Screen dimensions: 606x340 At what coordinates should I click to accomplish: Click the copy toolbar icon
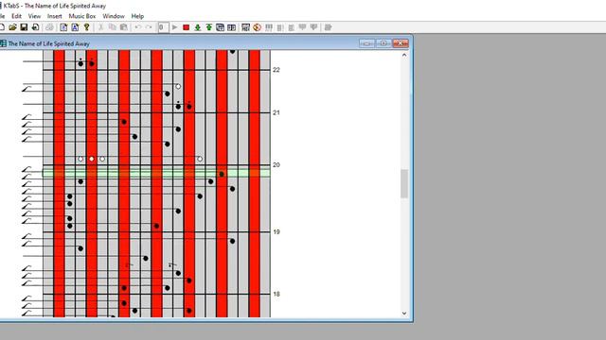point(113,27)
